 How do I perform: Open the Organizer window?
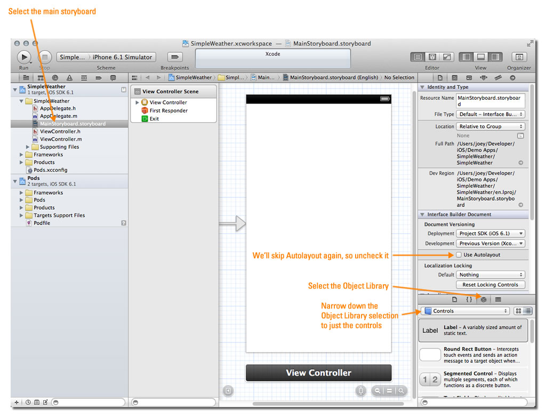coord(519,57)
